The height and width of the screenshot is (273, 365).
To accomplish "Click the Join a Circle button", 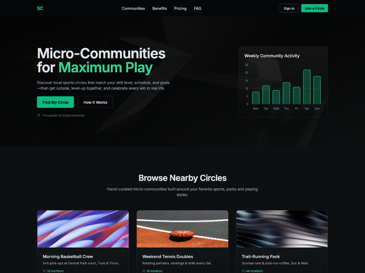I will (314, 8).
